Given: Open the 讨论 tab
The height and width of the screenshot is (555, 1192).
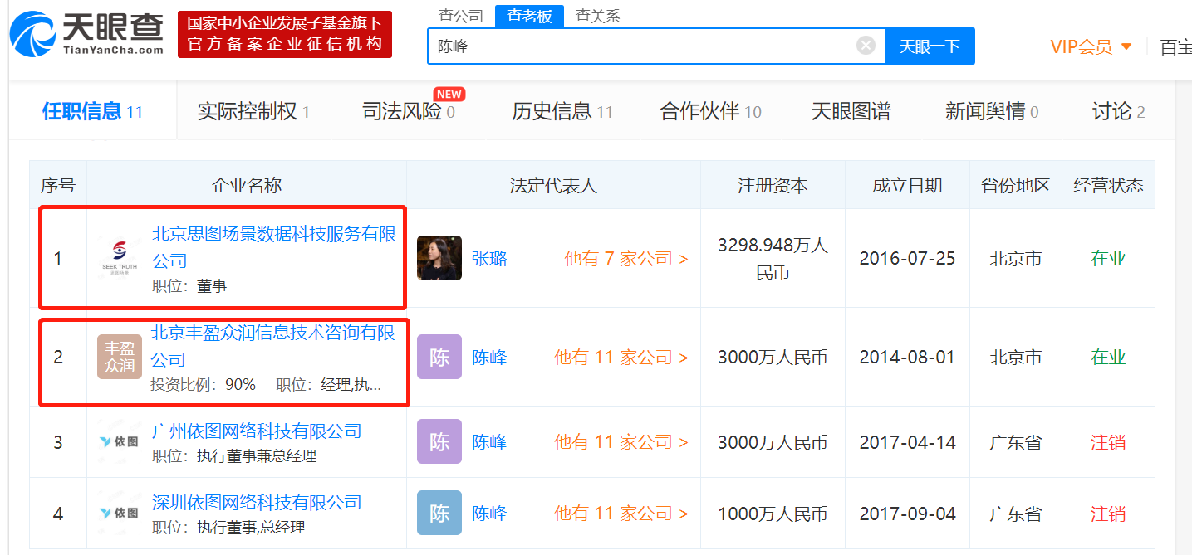Looking at the screenshot, I should point(1119,111).
